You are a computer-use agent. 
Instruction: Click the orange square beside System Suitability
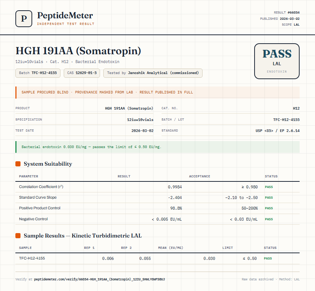coord(18,164)
